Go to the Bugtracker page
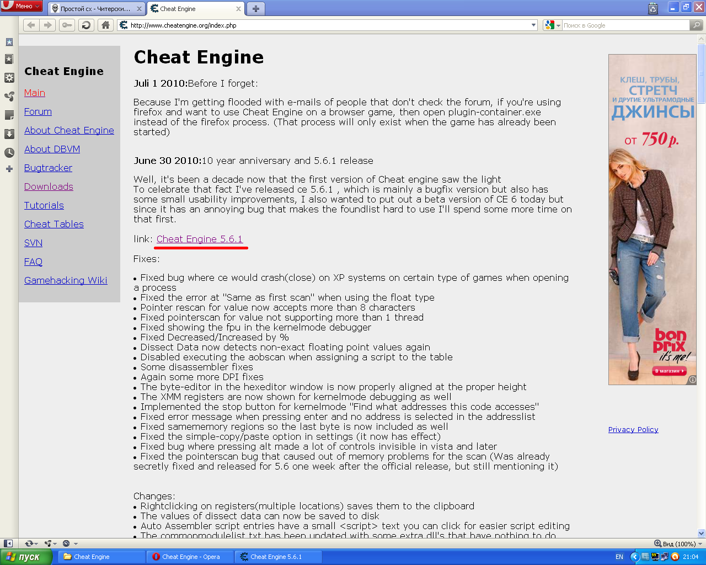Screen dimensions: 706x565 [x=48, y=168]
